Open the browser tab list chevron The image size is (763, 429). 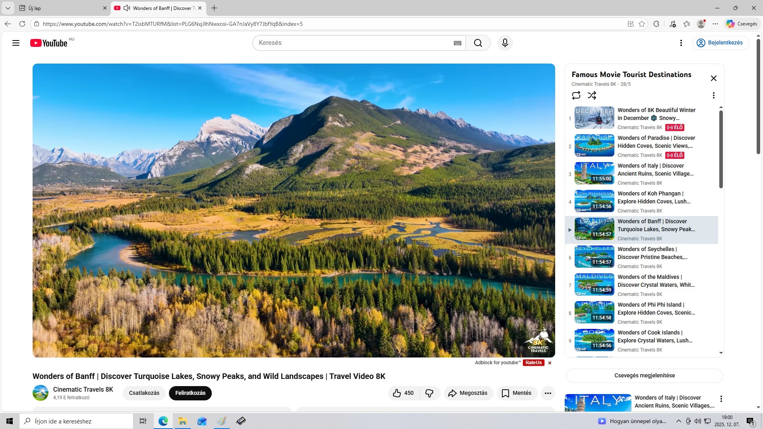(8, 8)
